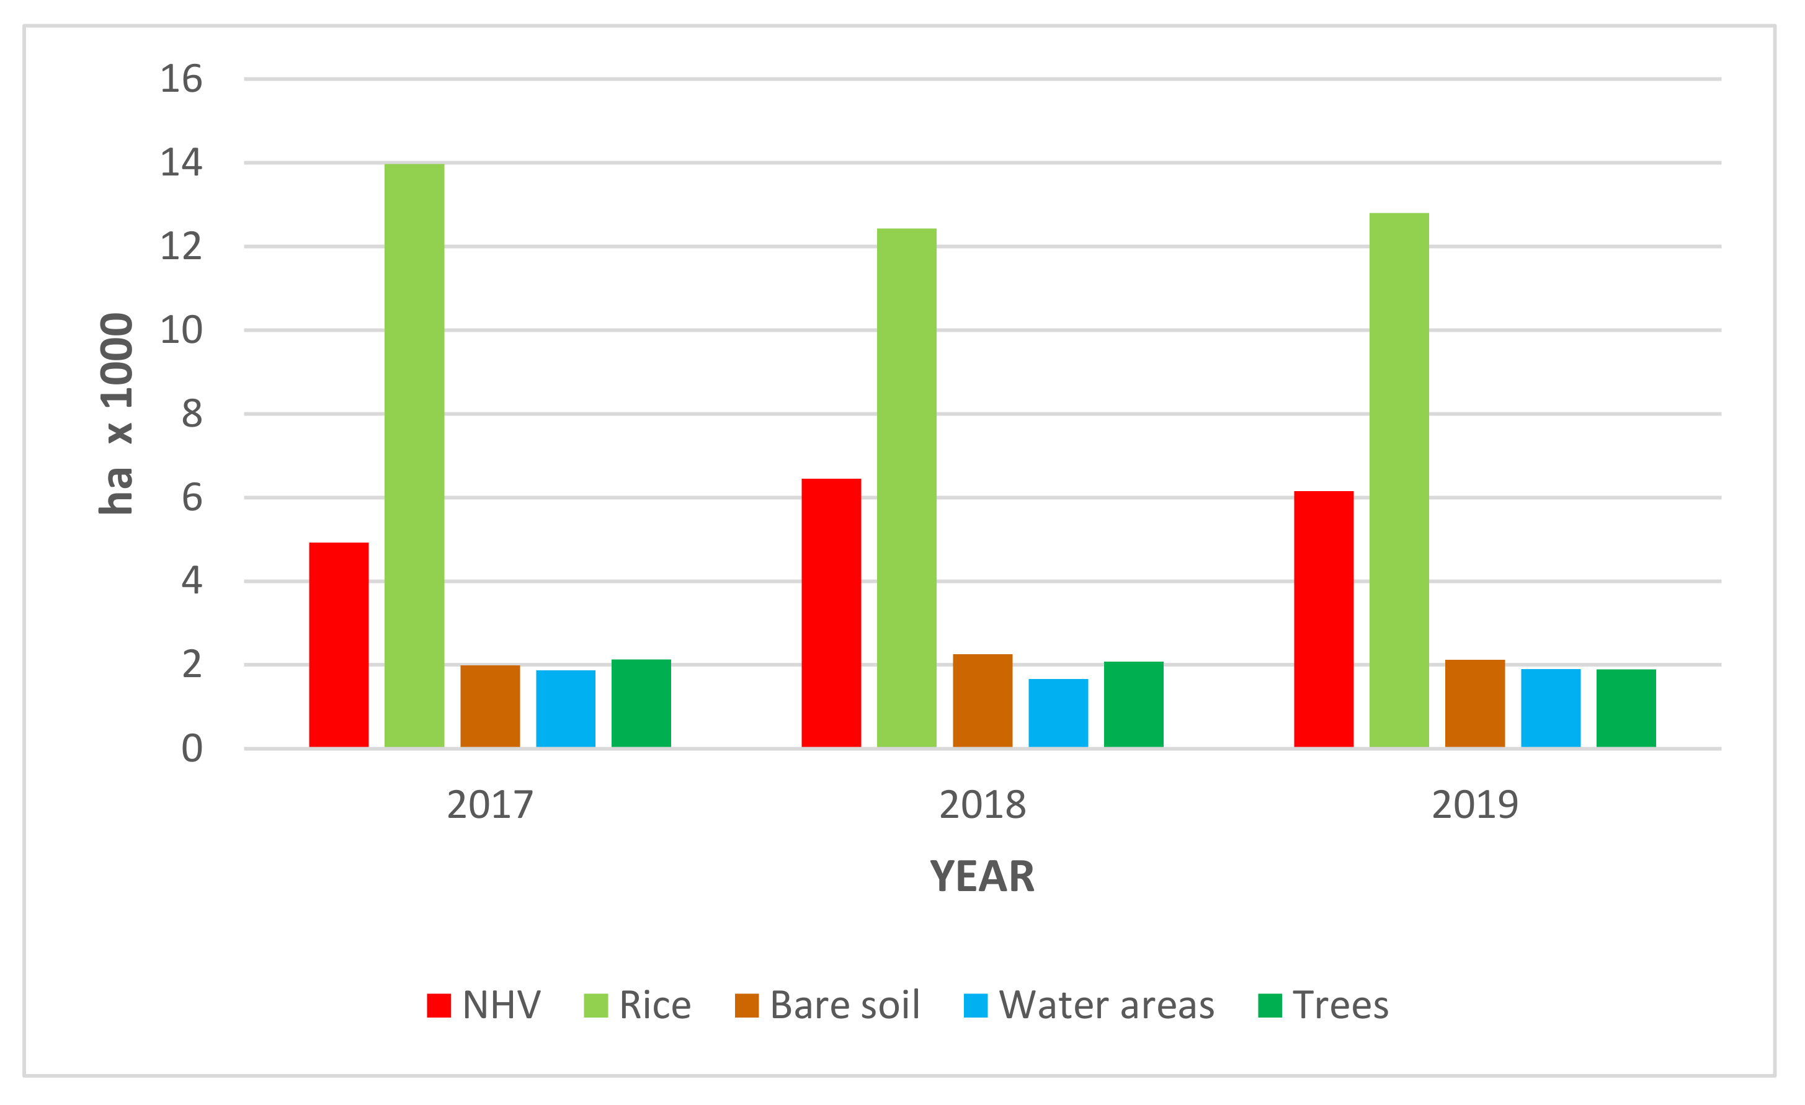Select the ha x 1000 axis title

point(117,414)
